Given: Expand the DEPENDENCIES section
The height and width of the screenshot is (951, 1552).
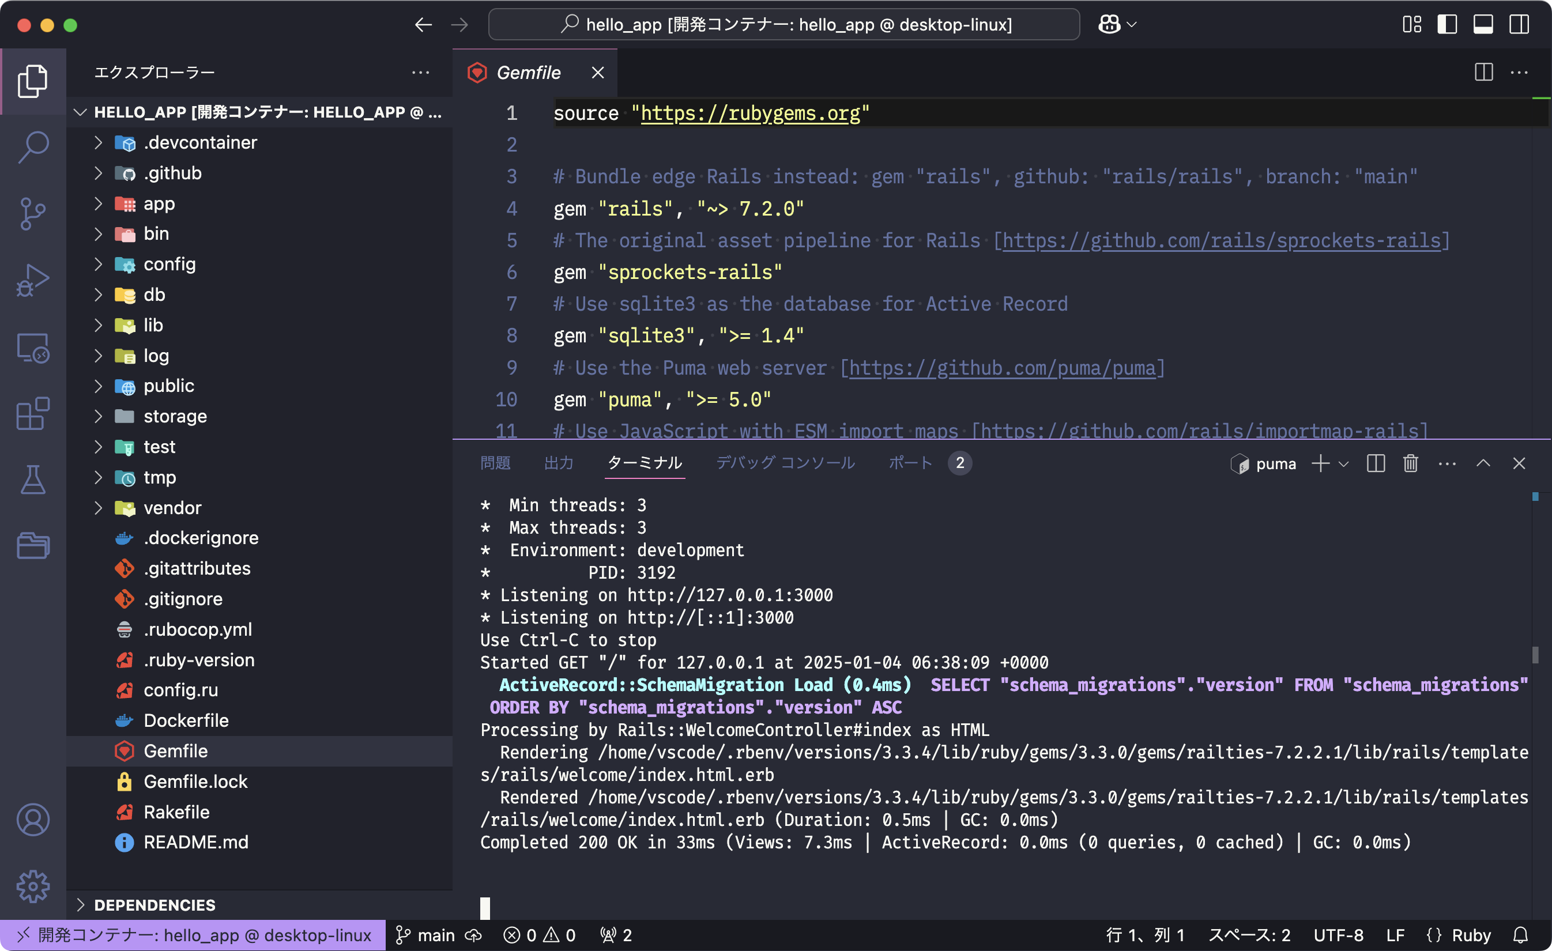Looking at the screenshot, I should (155, 905).
